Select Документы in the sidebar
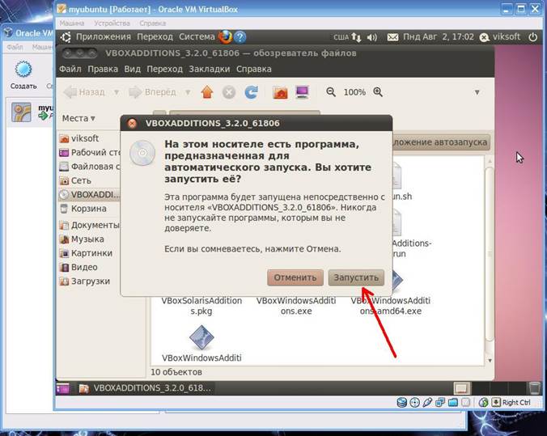 (x=89, y=226)
